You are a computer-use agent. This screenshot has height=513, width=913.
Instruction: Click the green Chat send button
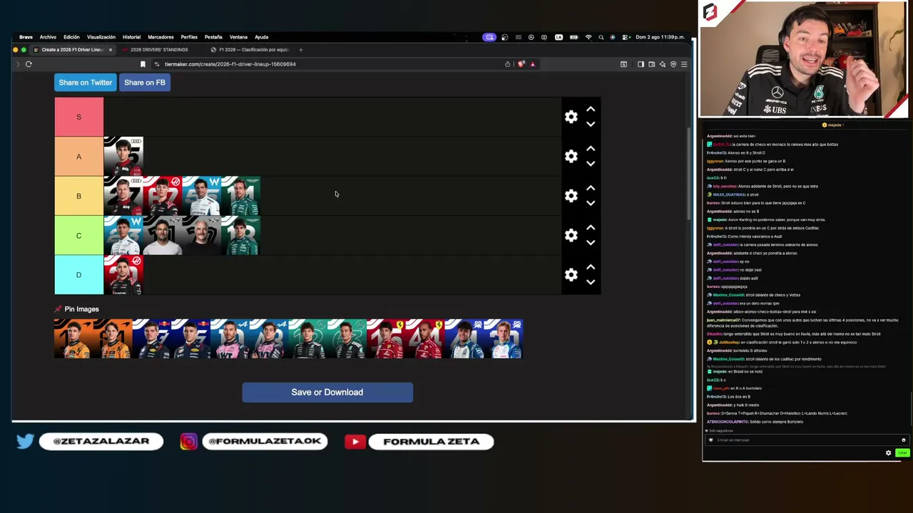(x=902, y=453)
